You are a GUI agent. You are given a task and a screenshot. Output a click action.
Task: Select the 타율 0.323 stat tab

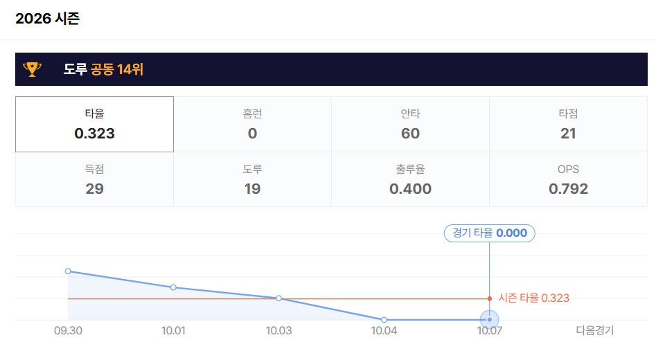pos(94,124)
